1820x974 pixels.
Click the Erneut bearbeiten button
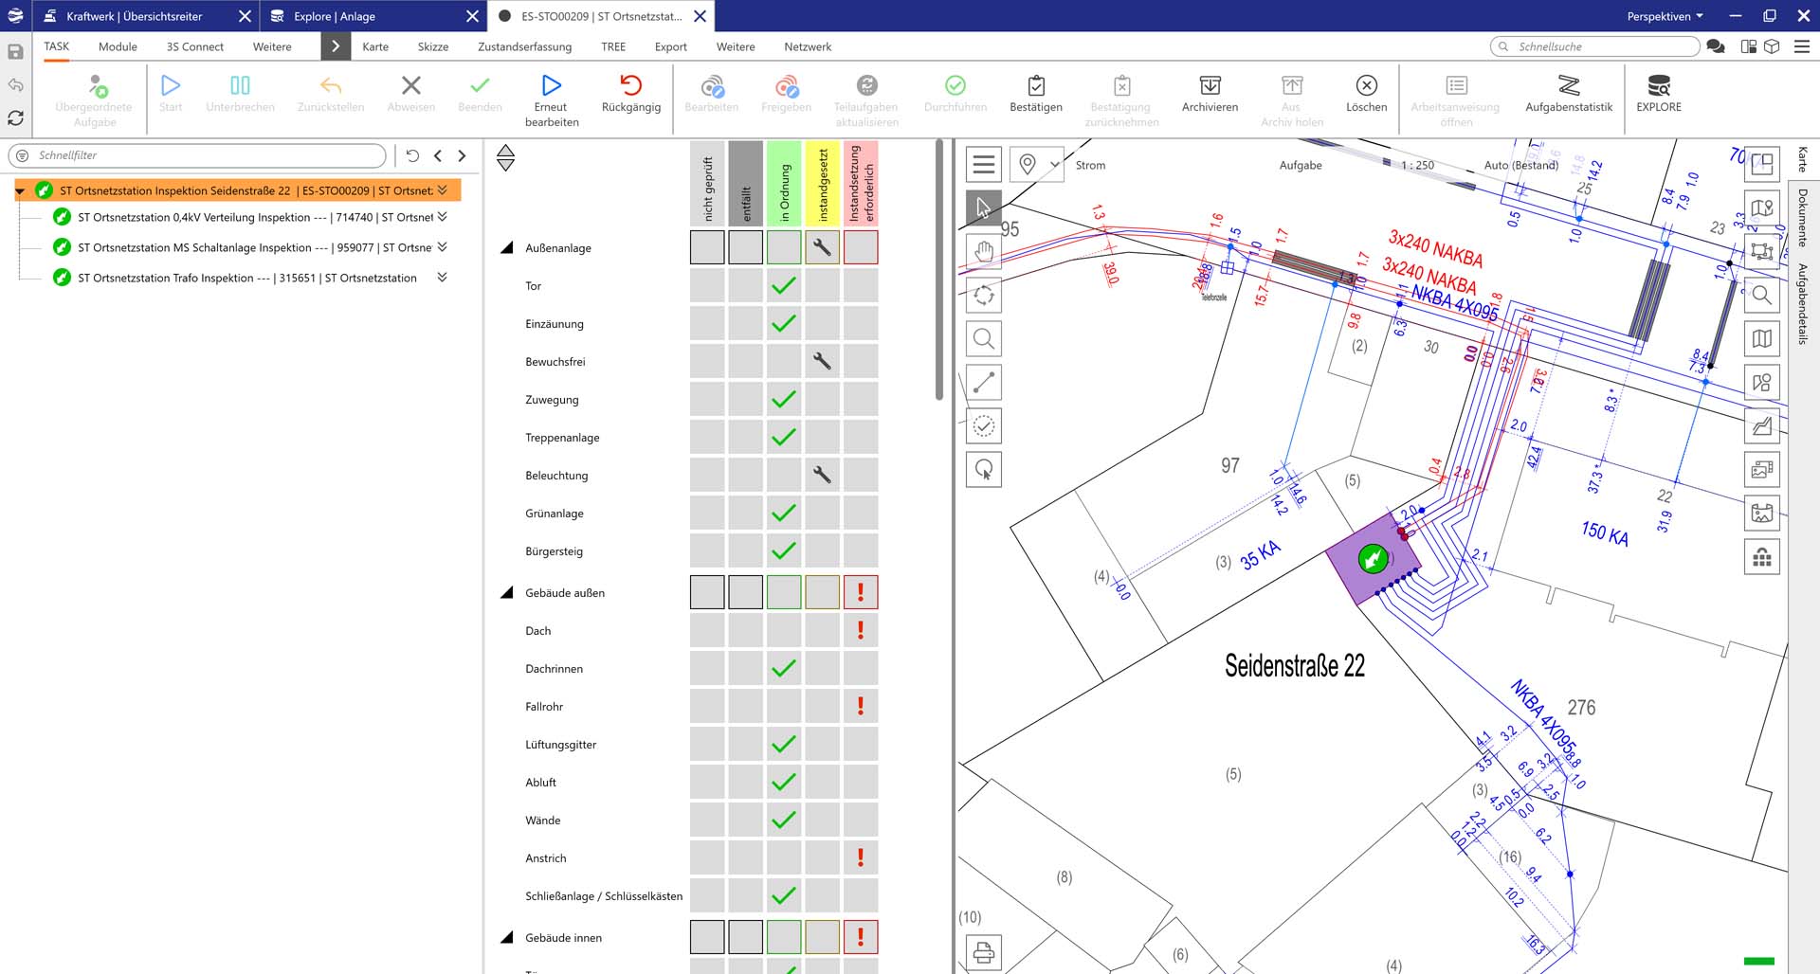tap(551, 98)
